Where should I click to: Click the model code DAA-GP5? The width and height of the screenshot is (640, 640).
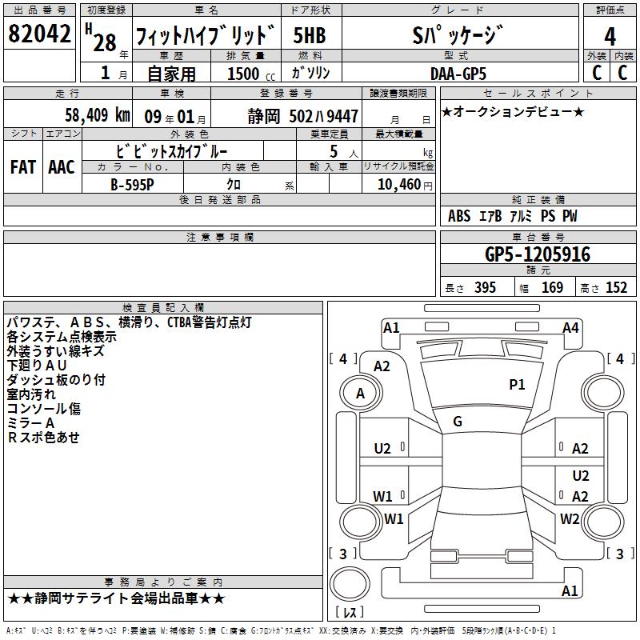(x=458, y=74)
